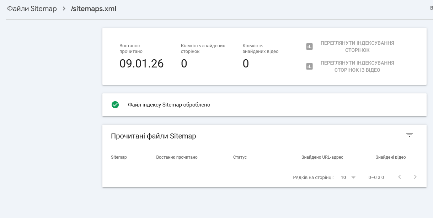Click the /sitemaps.xml breadcrumb title
Image resolution: width=433 pixels, height=218 pixels.
pyautogui.click(x=93, y=9)
